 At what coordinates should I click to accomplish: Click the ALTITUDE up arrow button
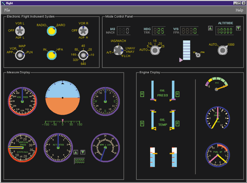[x=210, y=28]
